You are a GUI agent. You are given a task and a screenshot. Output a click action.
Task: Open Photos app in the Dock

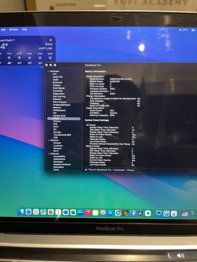point(51,212)
